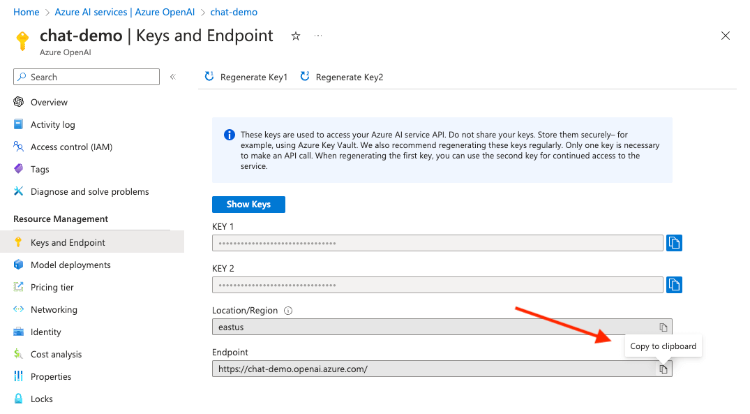Viewport: 750px width, 414px height.
Task: Copy the Endpoint URL to clipboard
Action: point(662,368)
